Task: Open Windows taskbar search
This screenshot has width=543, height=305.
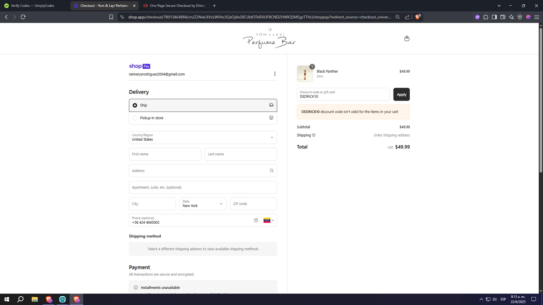Action: click(21, 299)
